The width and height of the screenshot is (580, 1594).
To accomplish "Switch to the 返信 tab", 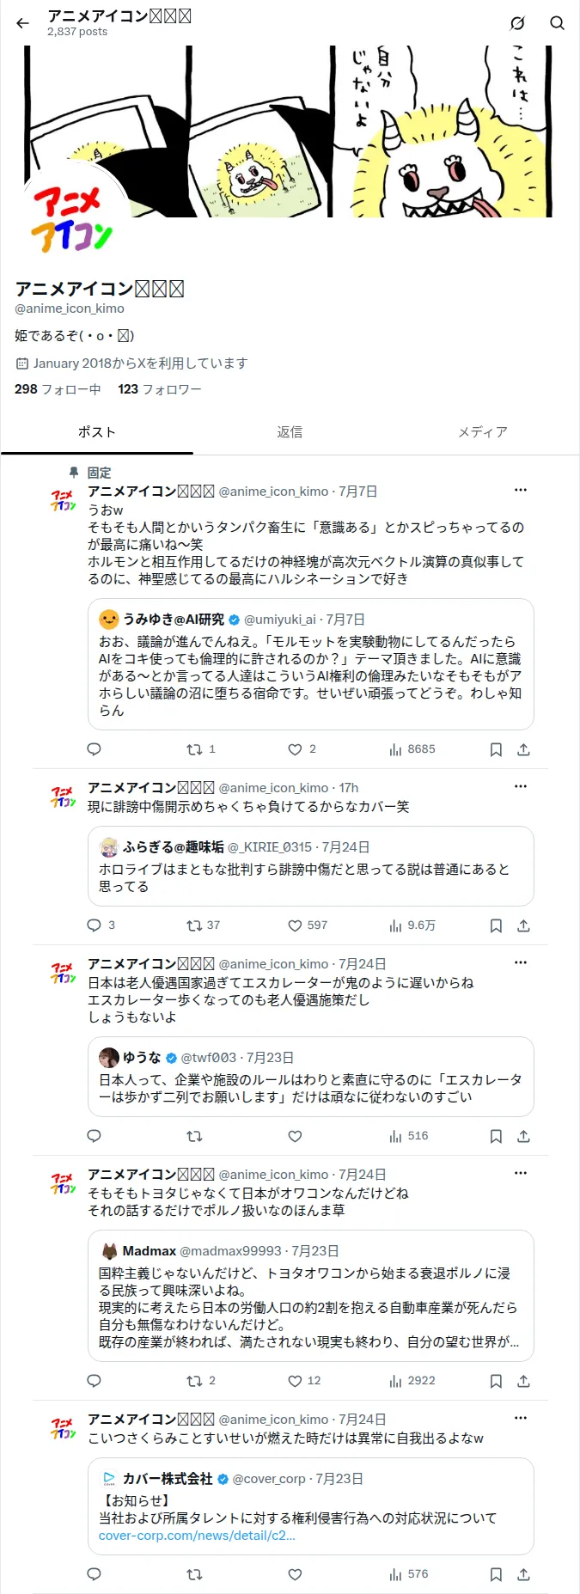I will (290, 432).
